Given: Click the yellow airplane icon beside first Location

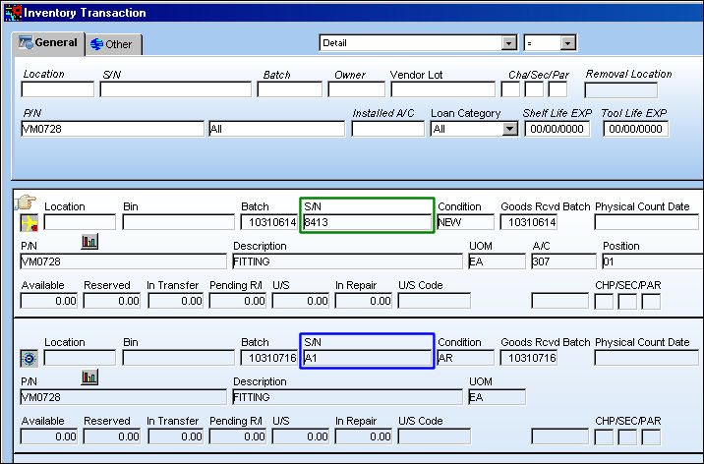Looking at the screenshot, I should click(29, 222).
